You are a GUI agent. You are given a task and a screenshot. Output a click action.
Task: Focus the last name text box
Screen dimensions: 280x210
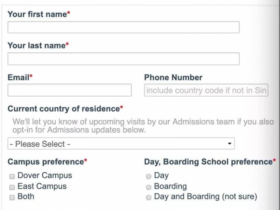(123, 59)
